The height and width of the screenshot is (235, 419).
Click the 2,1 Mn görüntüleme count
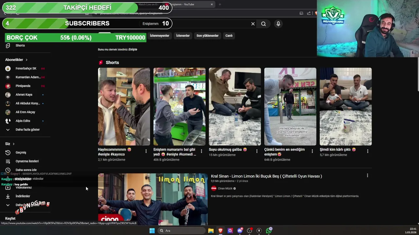[x=112, y=160]
